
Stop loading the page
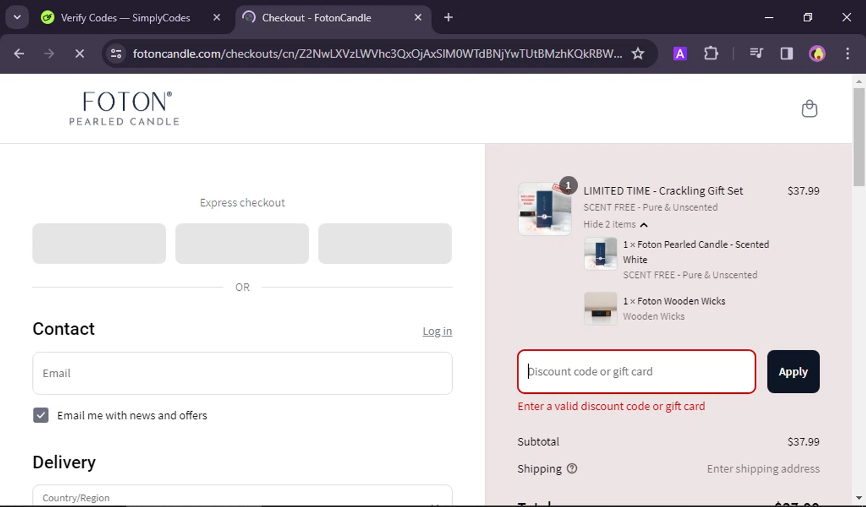point(80,54)
